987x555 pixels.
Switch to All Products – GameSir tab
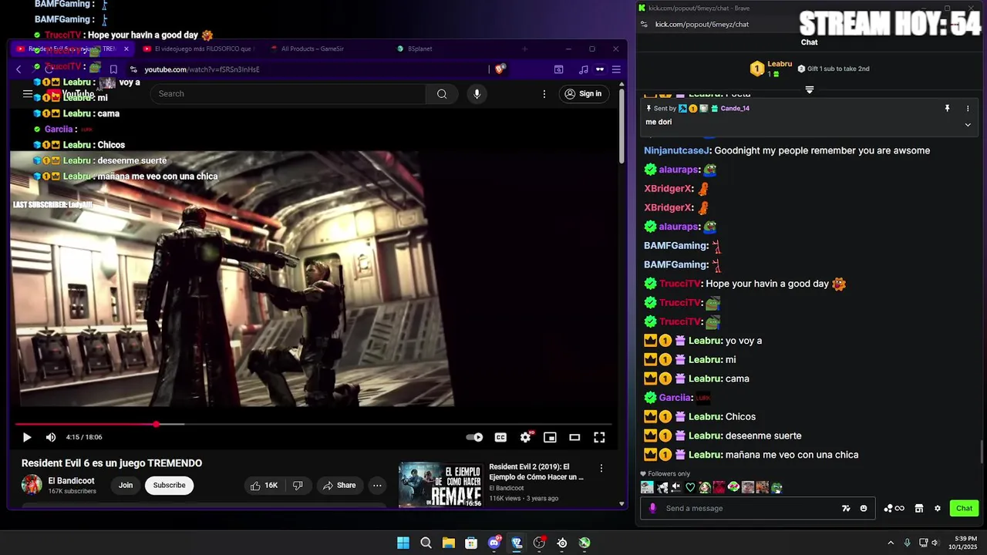point(307,49)
